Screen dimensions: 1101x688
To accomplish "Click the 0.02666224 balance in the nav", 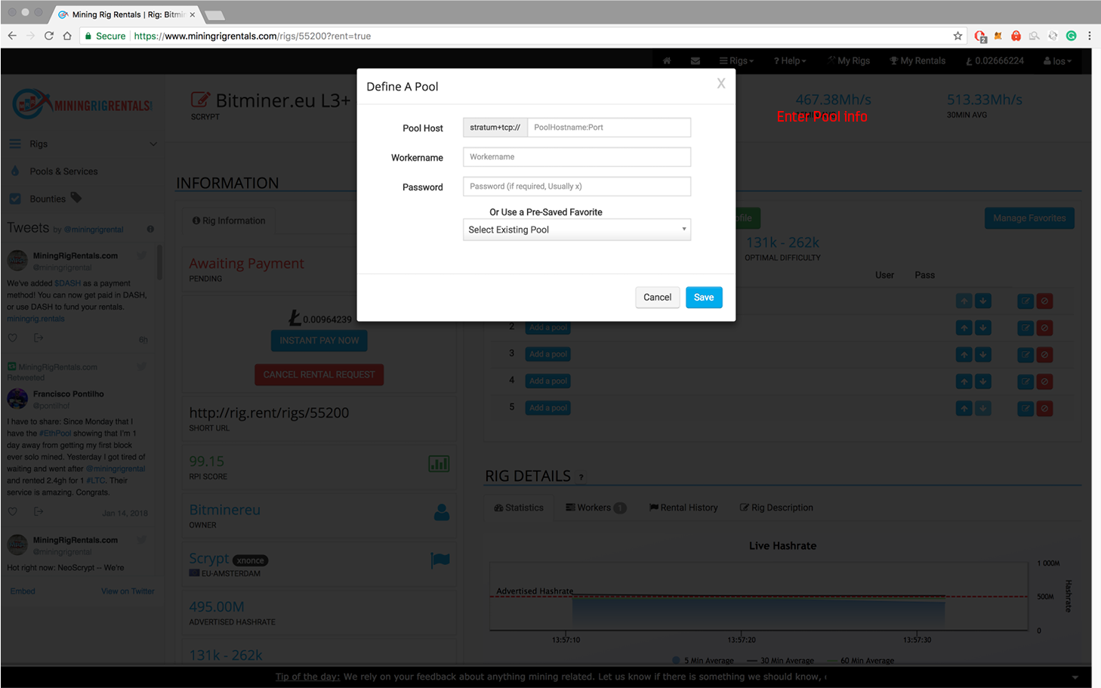I will (995, 61).
